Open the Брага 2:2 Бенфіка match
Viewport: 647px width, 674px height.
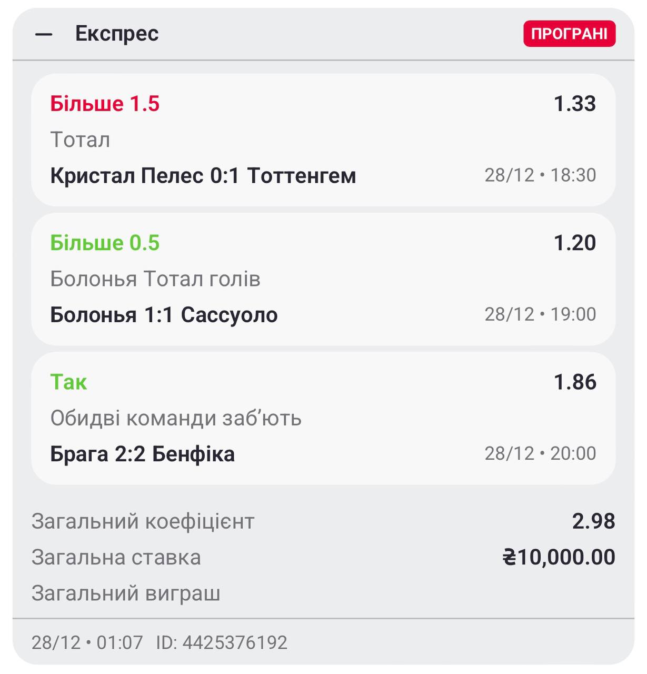[142, 454]
